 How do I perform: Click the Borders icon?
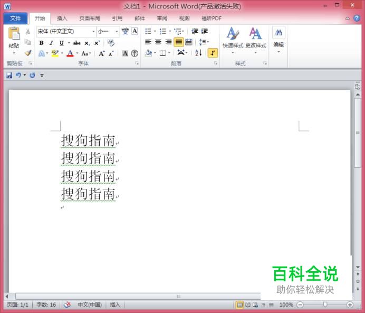click(x=162, y=53)
